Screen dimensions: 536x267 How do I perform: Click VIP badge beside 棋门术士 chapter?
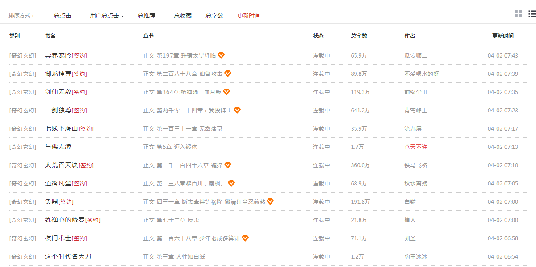(x=245, y=238)
